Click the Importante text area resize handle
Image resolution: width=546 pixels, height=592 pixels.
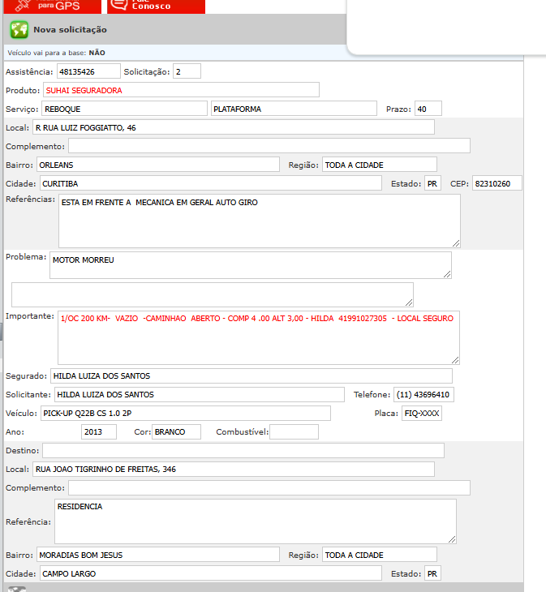point(455,360)
